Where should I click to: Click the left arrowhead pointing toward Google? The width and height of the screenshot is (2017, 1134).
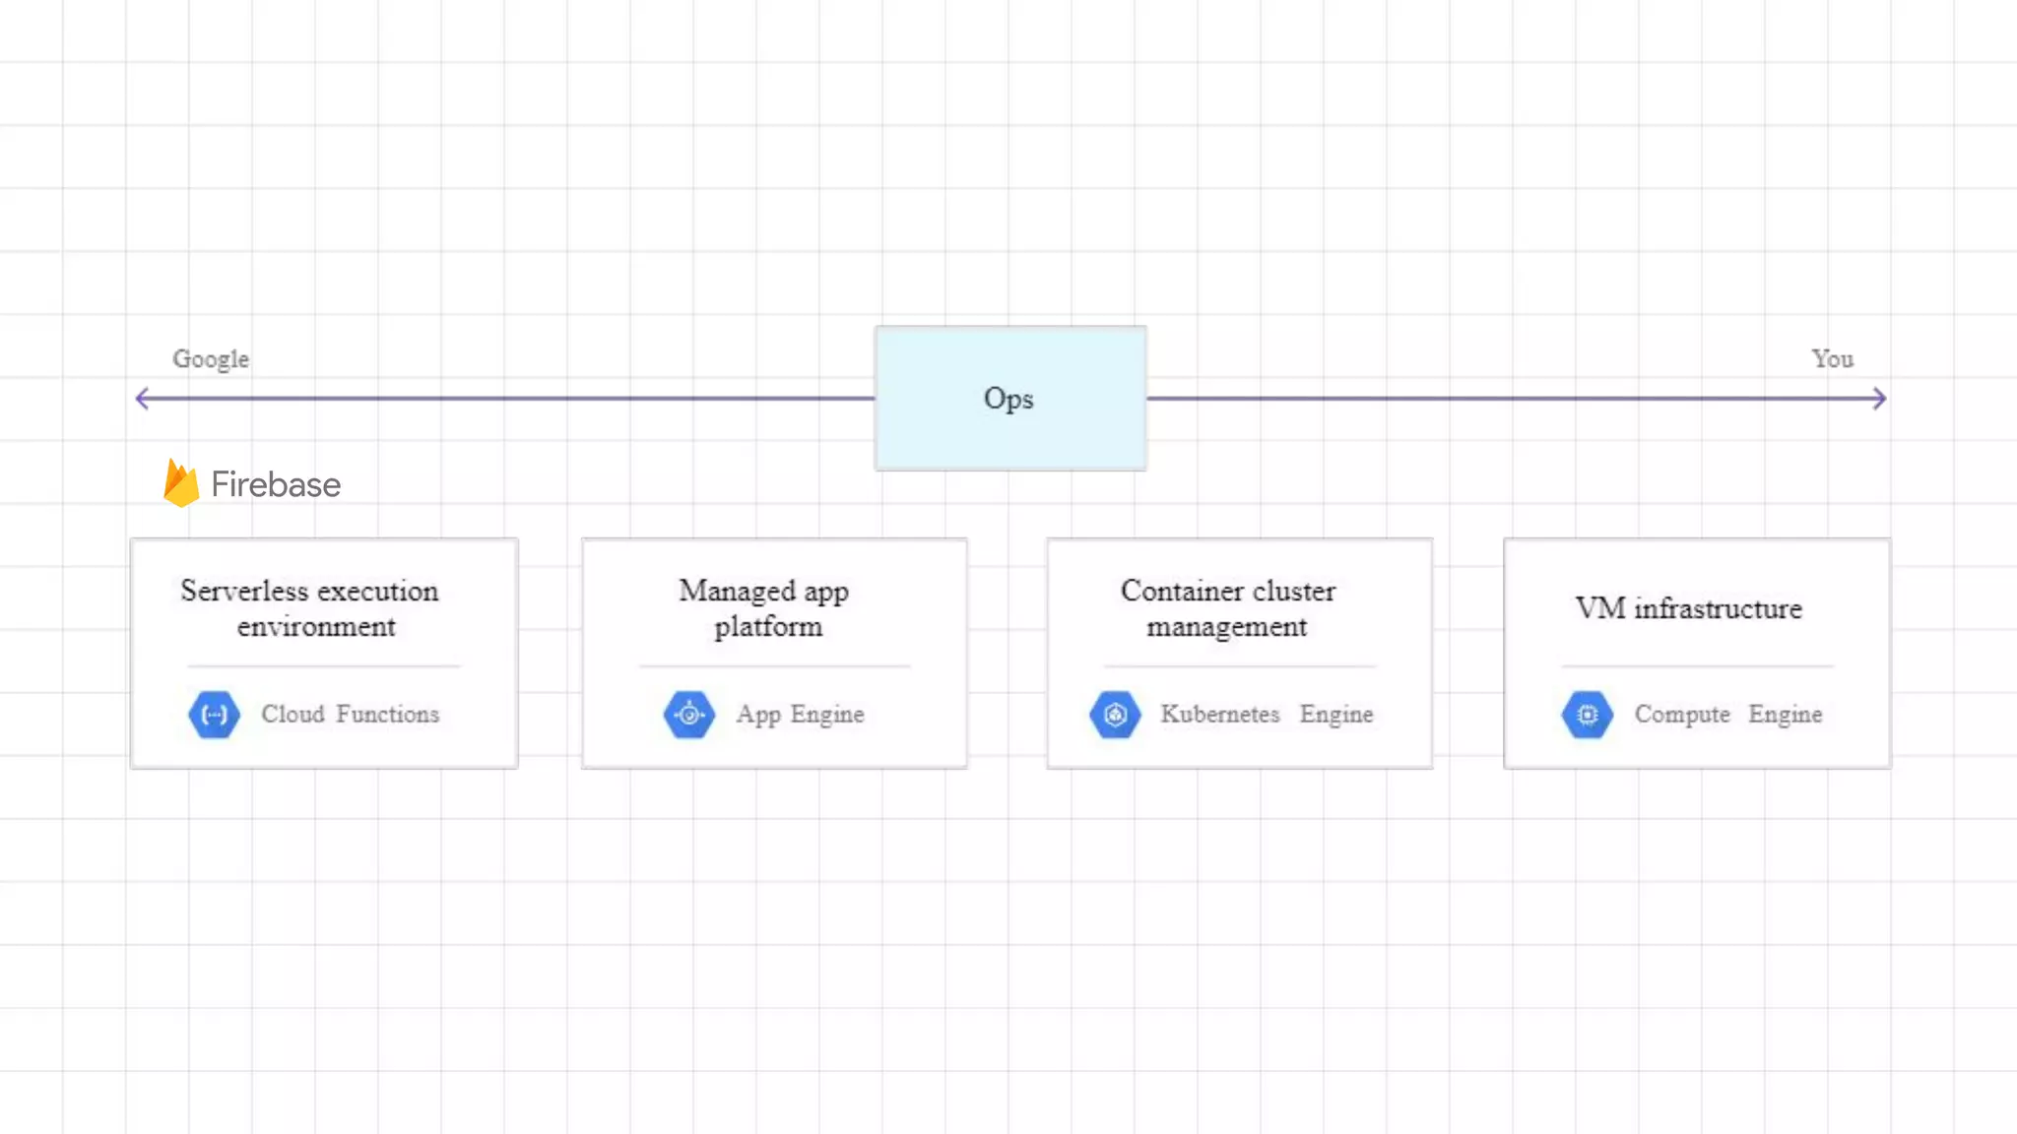(143, 399)
